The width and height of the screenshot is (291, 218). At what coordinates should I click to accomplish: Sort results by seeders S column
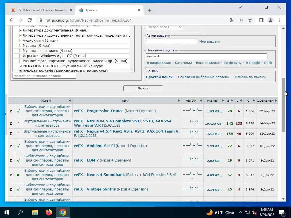(x=230, y=100)
